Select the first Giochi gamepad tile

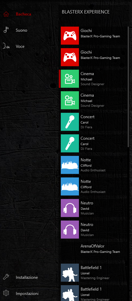(x=70, y=36)
